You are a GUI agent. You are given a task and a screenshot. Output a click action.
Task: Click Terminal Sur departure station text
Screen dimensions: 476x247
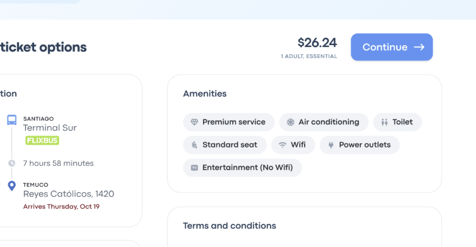point(50,128)
